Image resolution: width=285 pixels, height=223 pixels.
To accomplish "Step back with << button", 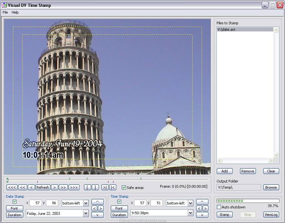I will [x=23, y=187].
